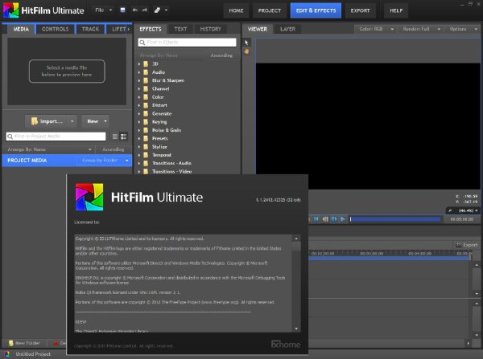Image resolution: width=483 pixels, height=359 pixels.
Task: Click the Export button above the timeline
Action: pos(466,245)
